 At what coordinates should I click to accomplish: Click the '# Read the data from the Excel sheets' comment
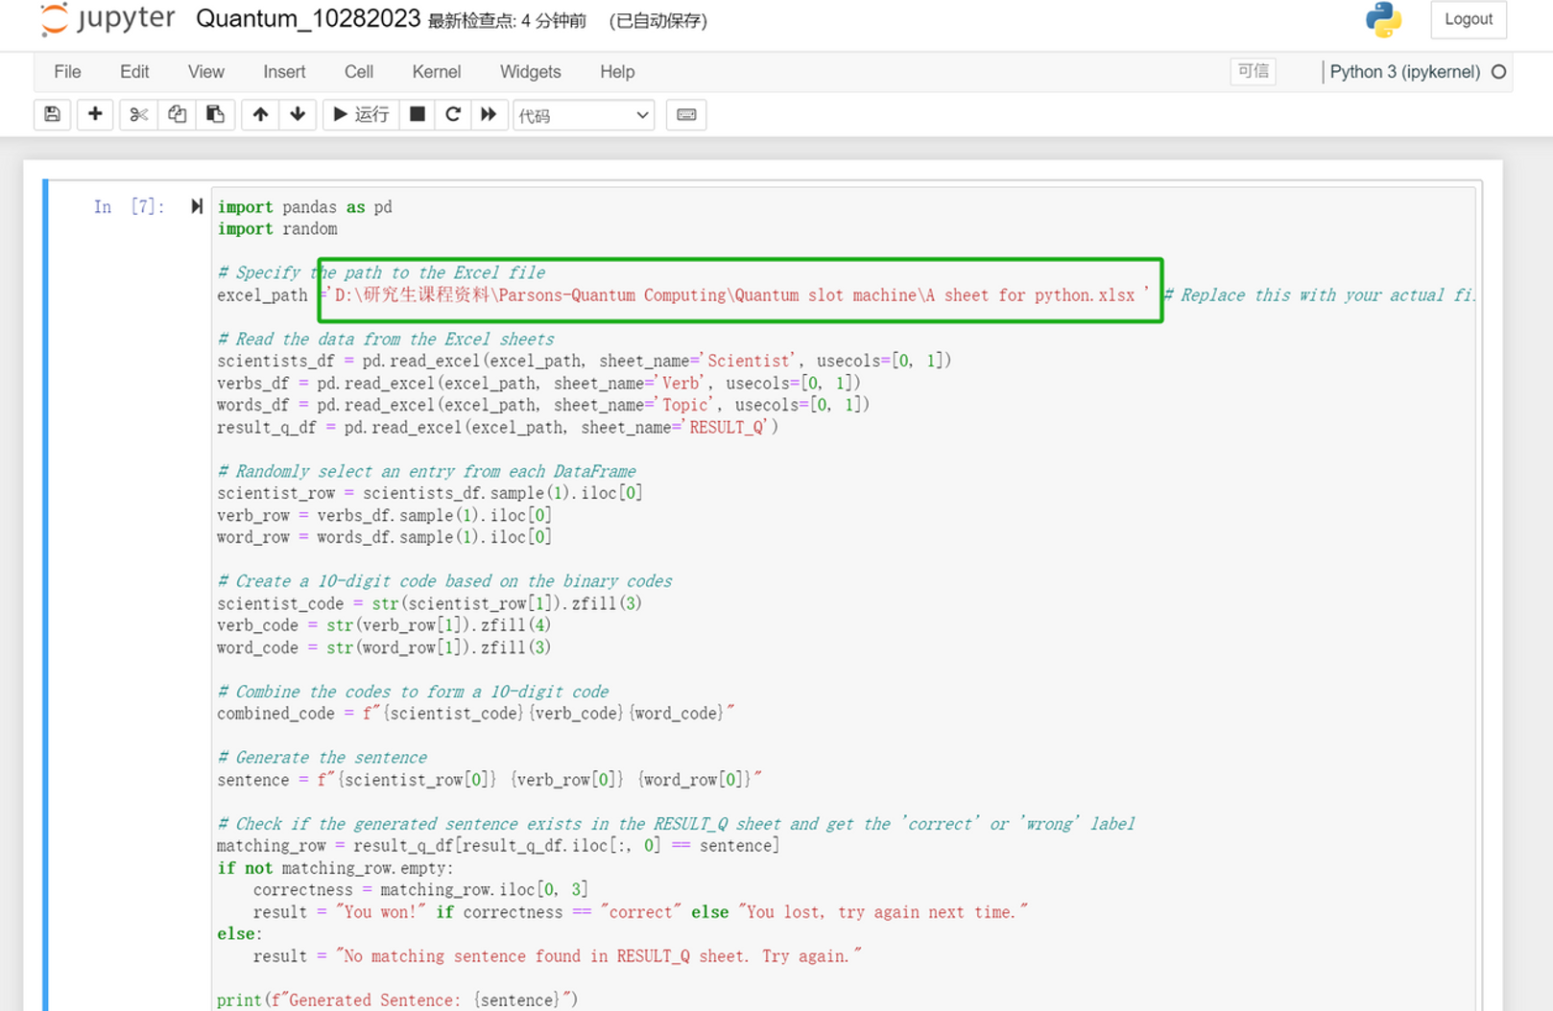386,339
